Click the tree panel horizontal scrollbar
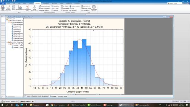Image resolution: width=190 pixels, height=107 pixels. 15,97
